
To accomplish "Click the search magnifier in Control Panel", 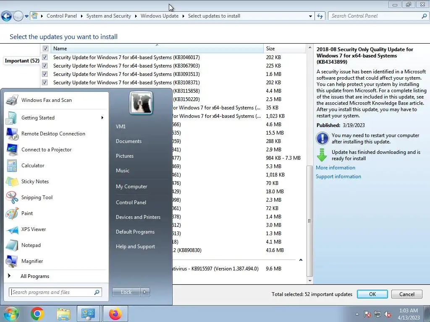I will (424, 16).
